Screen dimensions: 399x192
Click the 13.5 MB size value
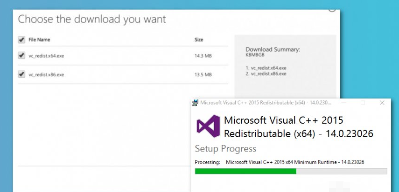pos(203,74)
